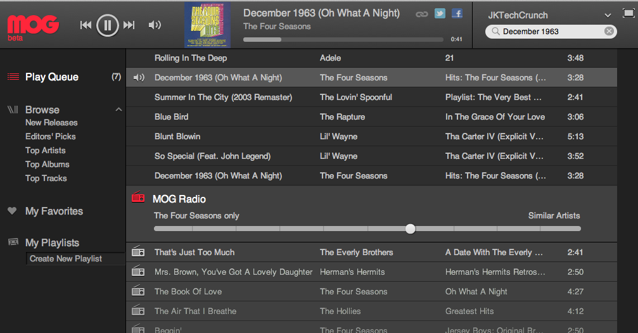The width and height of the screenshot is (638, 333).
Task: Open The Hollies artist
Action: pos(340,311)
